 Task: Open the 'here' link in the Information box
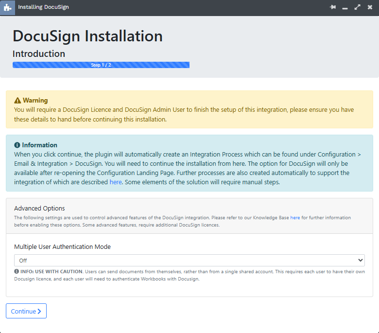[116, 182]
